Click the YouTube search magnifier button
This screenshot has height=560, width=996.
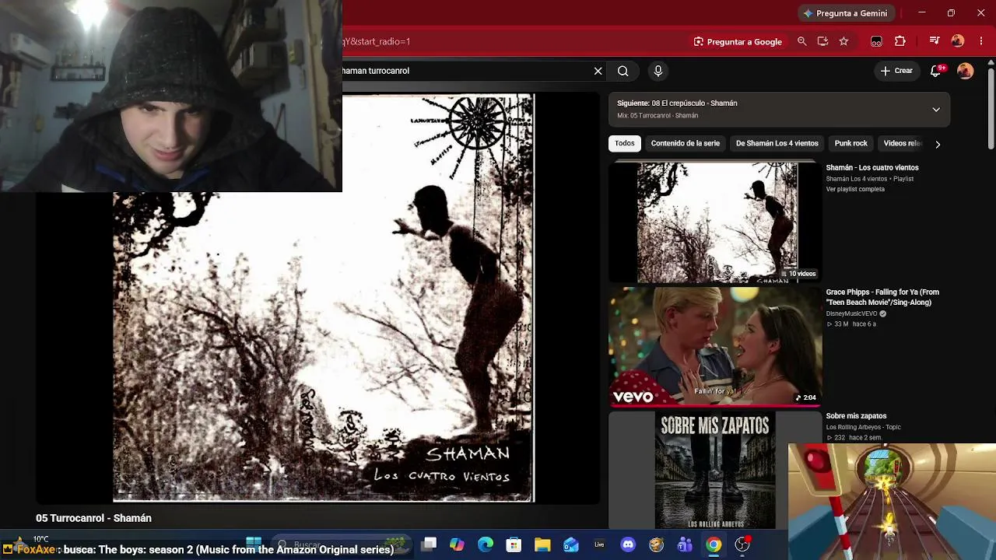tap(623, 71)
